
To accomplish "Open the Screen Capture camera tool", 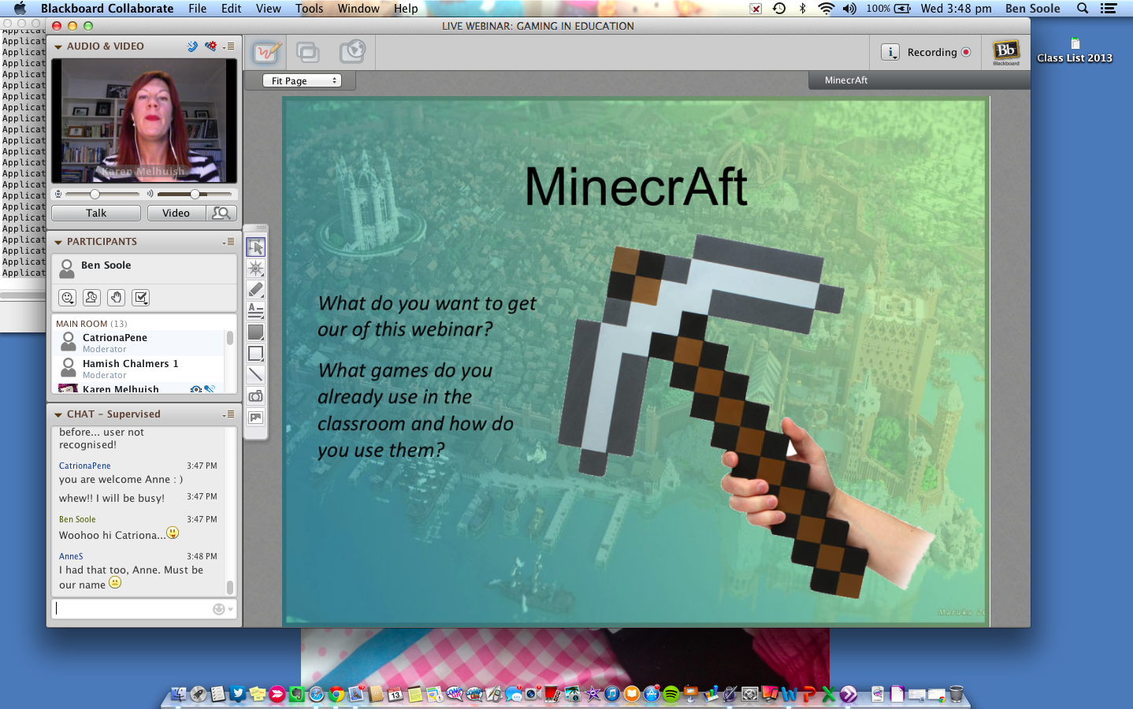I will click(256, 396).
